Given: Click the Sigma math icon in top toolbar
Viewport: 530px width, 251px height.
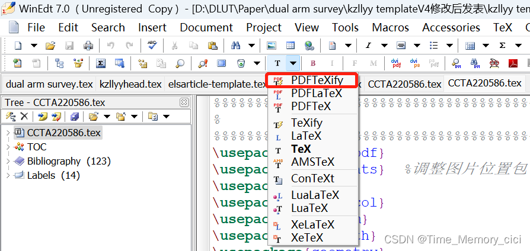Looking at the screenshot, I should [x=502, y=45].
